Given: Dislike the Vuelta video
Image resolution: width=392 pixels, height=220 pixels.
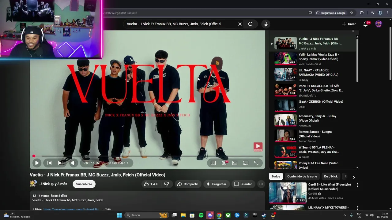Looking at the screenshot, I should (167, 184).
